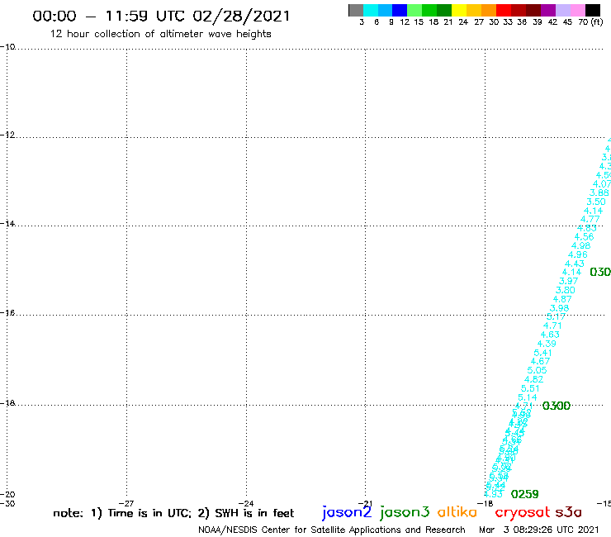Click the wave height value 4.67
The height and width of the screenshot is (537, 611).
click(540, 361)
